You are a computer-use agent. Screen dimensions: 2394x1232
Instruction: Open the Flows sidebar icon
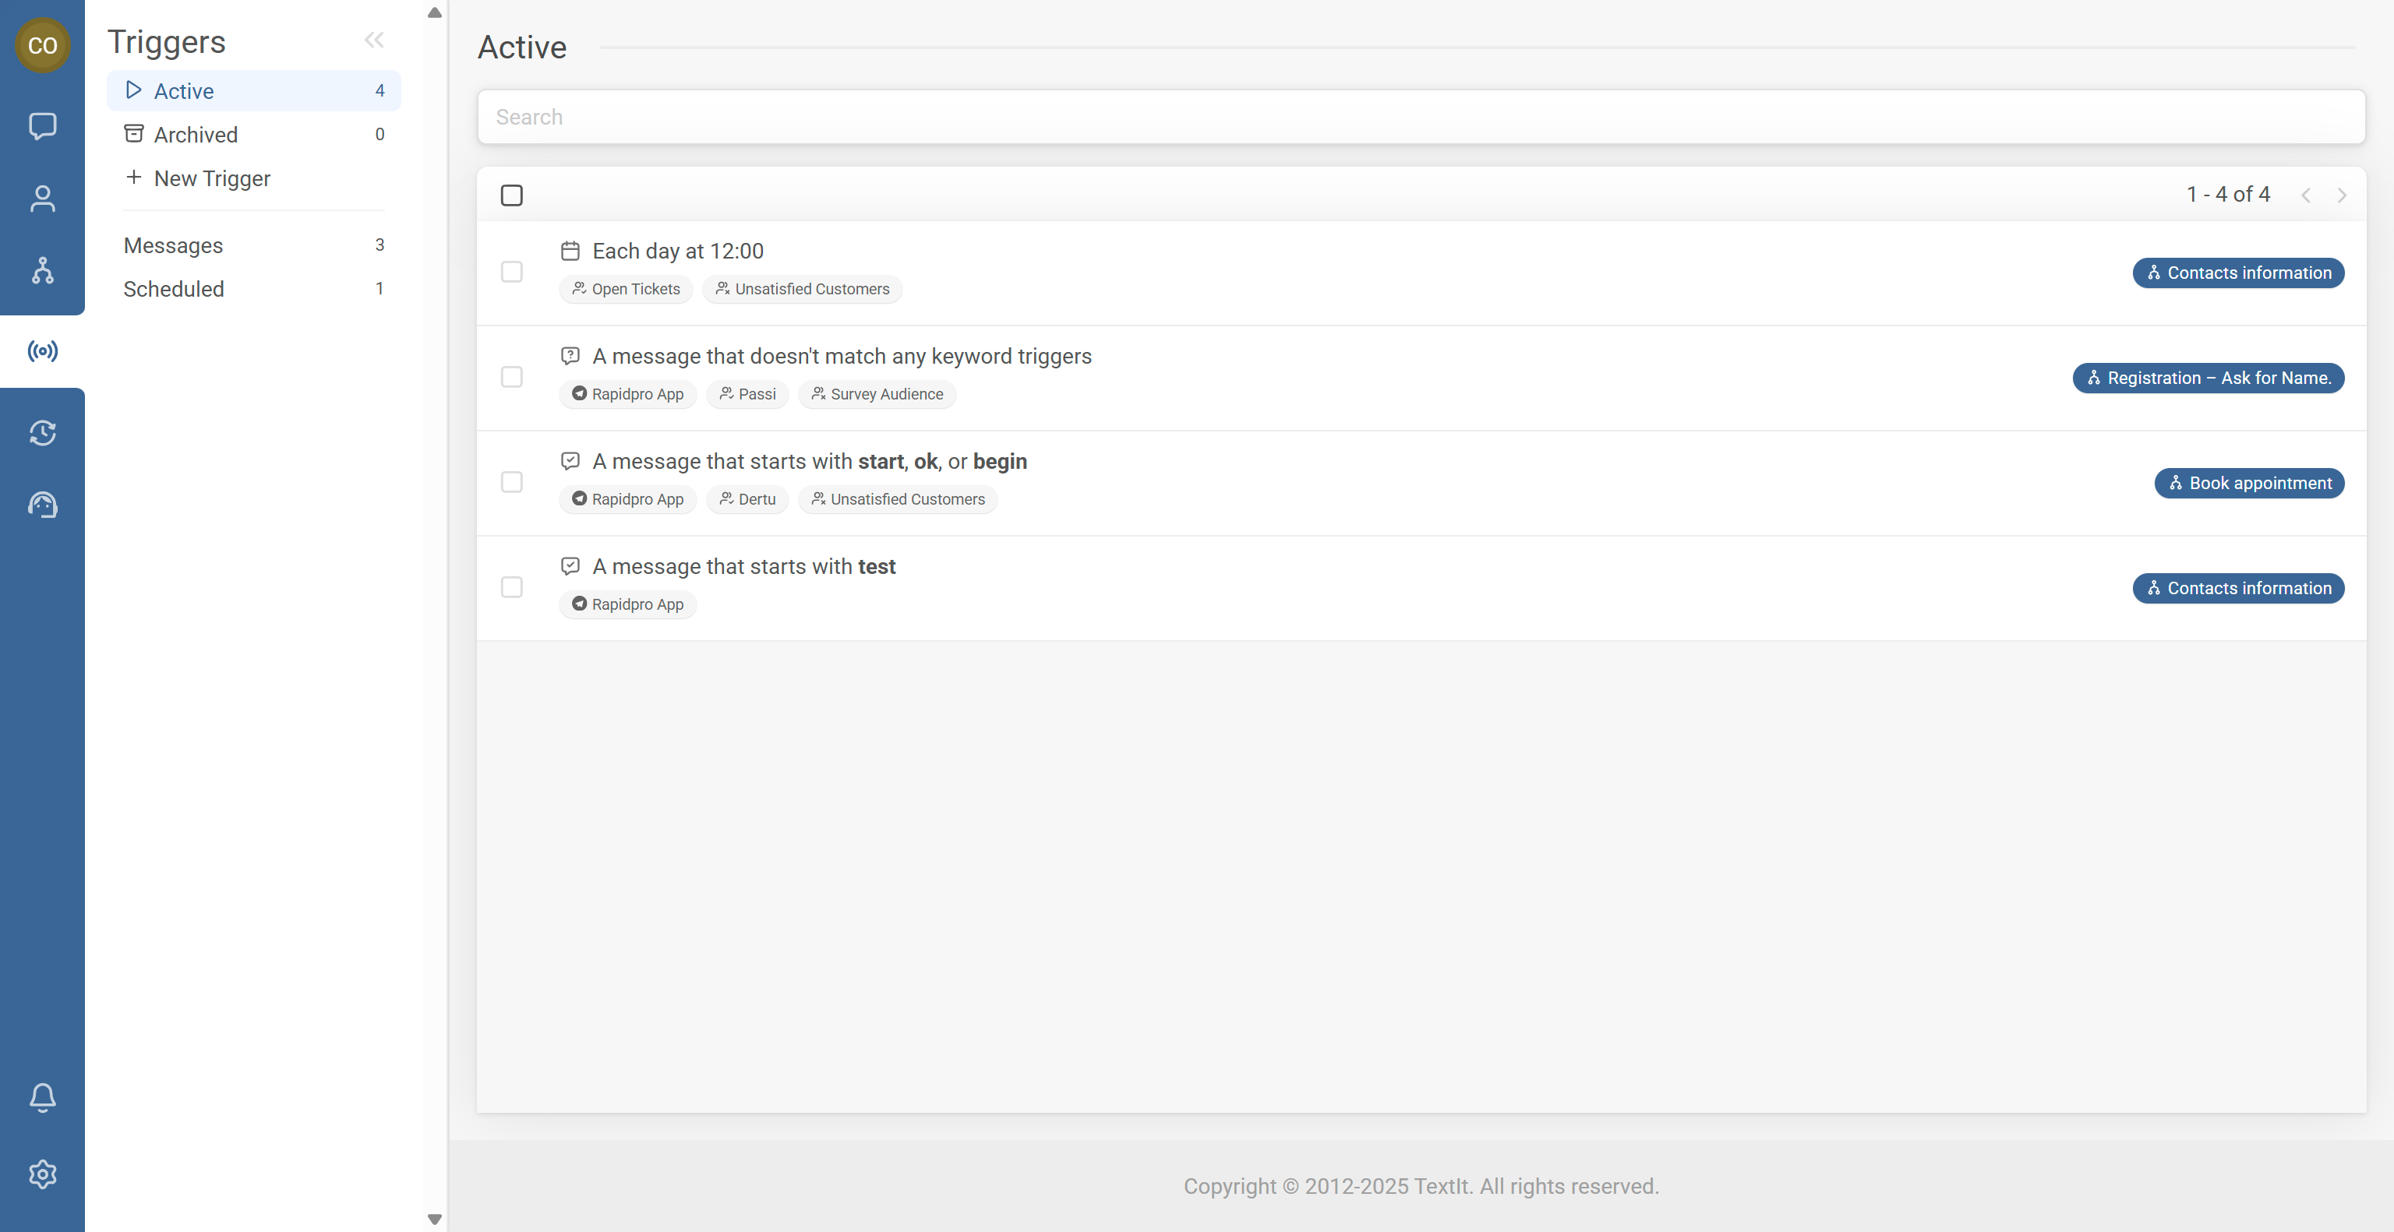click(42, 270)
